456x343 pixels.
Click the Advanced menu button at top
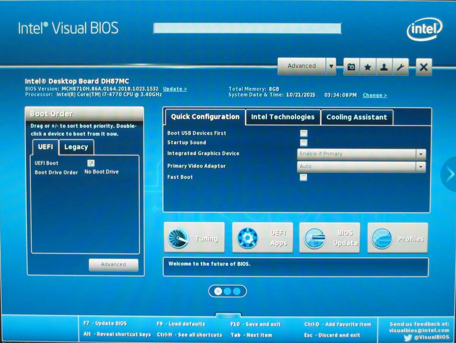coord(302,66)
